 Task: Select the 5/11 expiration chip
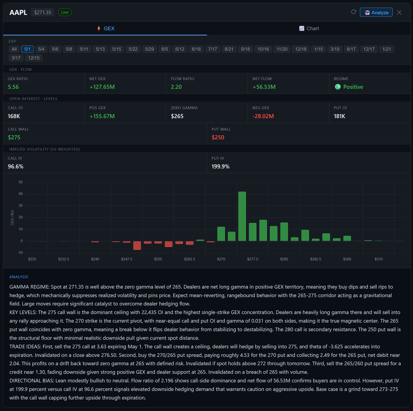tap(84, 49)
